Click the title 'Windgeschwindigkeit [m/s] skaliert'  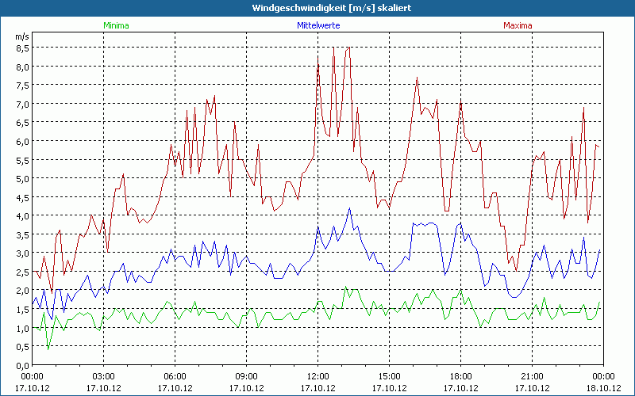[332, 8]
